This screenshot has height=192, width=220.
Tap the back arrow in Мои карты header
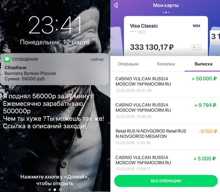click(116, 5)
